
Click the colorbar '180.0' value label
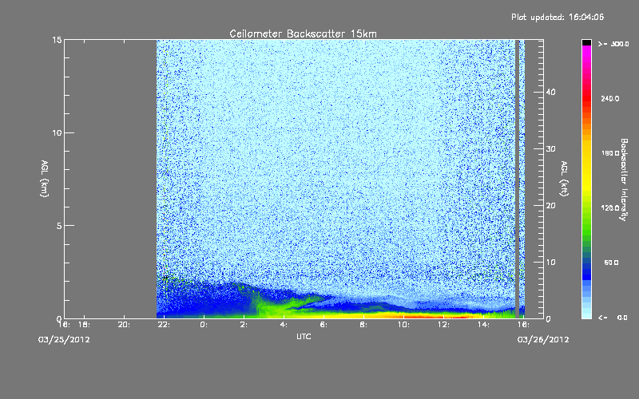click(x=610, y=153)
